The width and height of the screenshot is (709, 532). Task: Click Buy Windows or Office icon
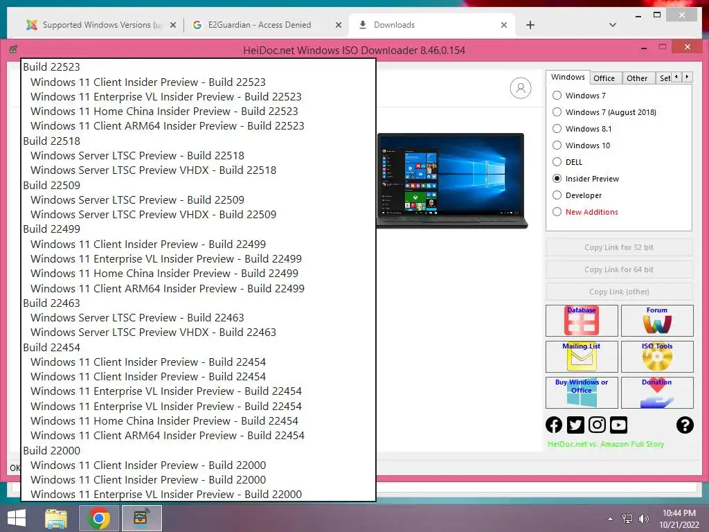click(582, 393)
